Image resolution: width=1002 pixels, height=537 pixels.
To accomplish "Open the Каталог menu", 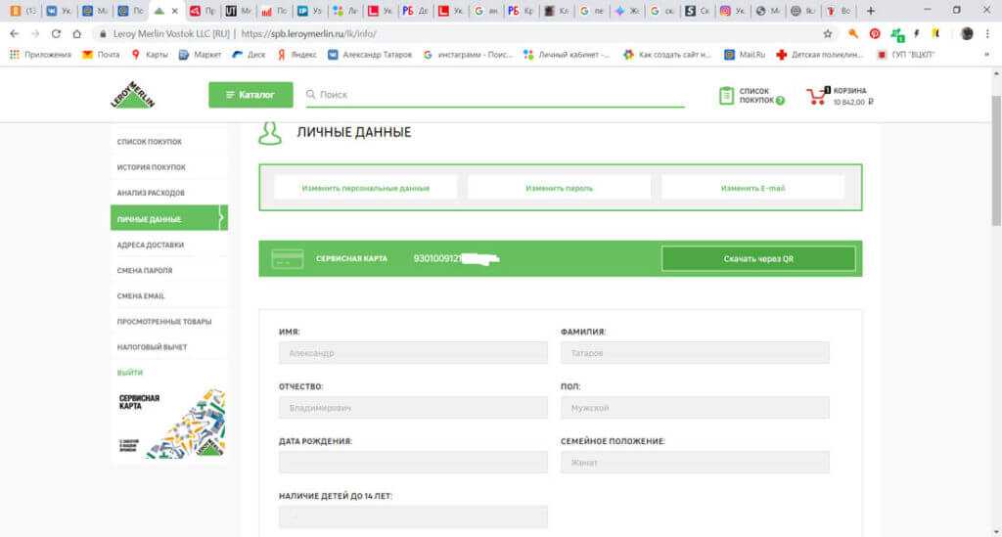I will (x=250, y=95).
